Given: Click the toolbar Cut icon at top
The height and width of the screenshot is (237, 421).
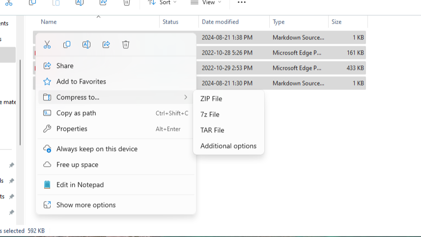Looking at the screenshot, I should click(9, 2).
